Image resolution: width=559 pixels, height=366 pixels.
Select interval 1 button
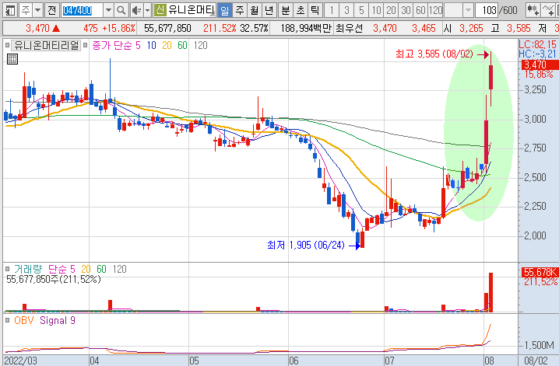(x=332, y=10)
